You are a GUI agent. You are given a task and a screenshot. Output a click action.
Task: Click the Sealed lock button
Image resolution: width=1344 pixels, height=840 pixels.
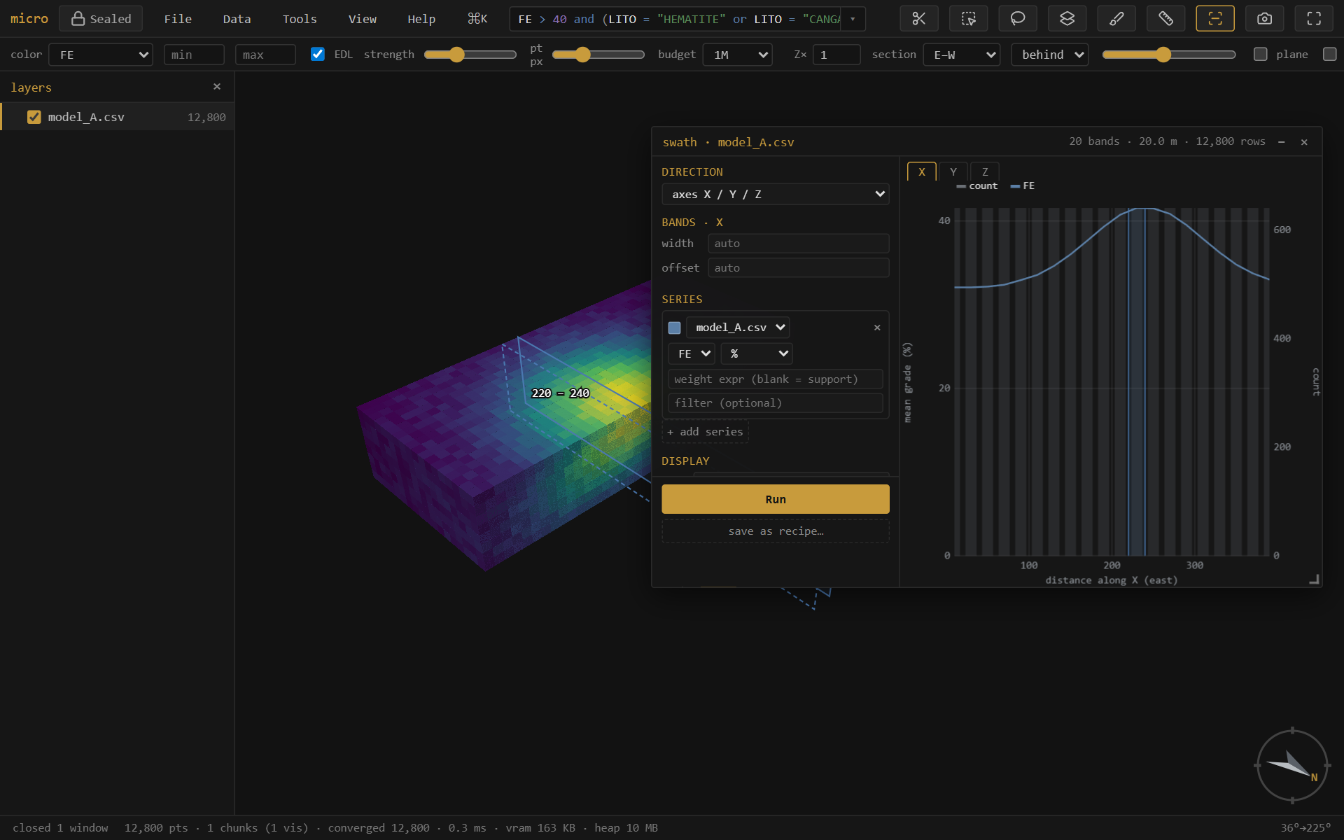[x=101, y=19]
